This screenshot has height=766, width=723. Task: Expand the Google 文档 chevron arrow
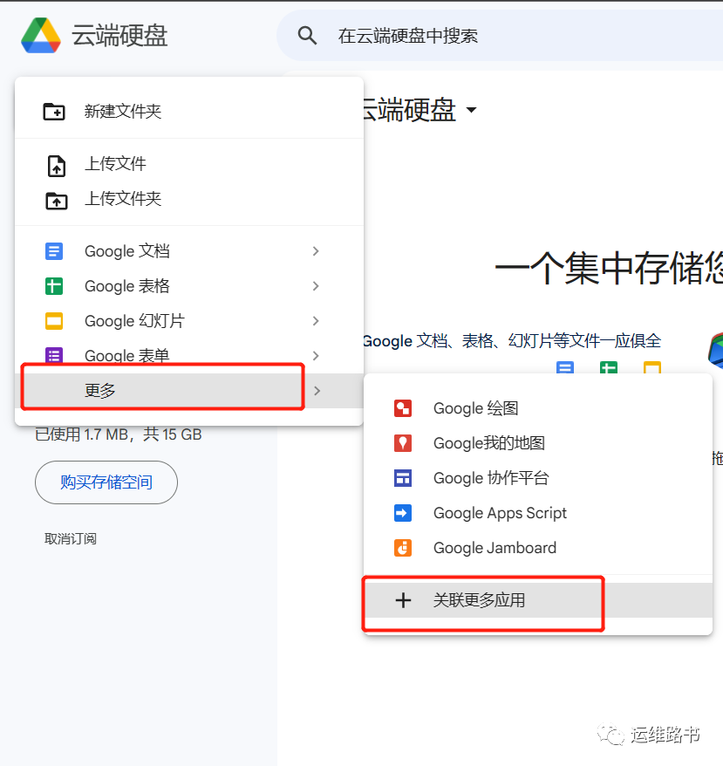tap(316, 251)
